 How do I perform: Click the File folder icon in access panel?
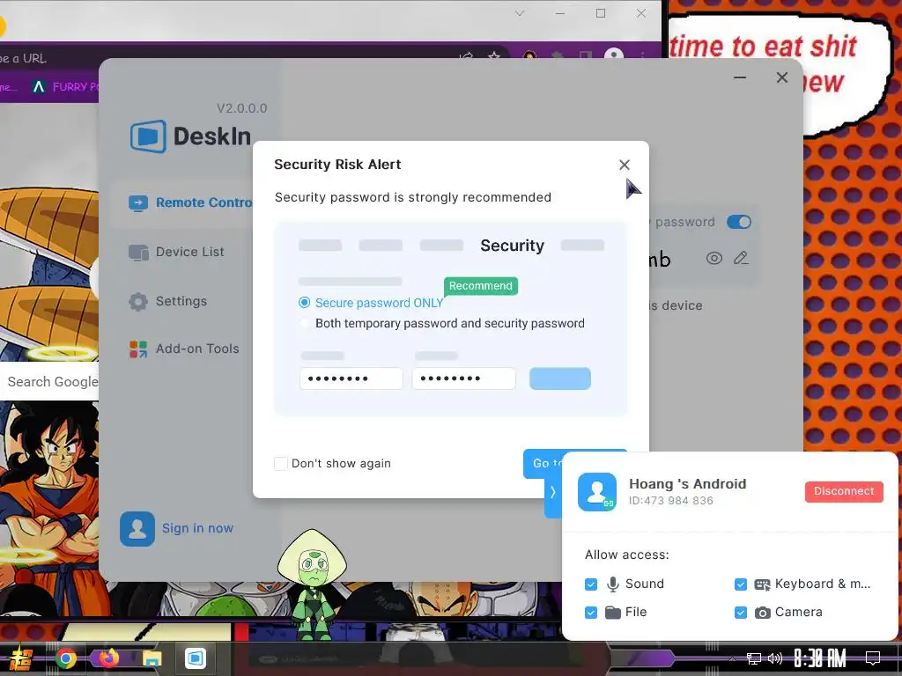point(613,613)
